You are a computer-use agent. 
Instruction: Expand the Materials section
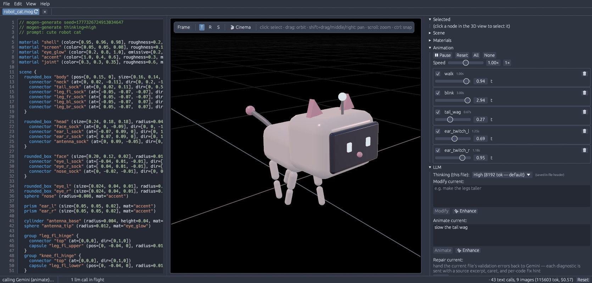(442, 40)
